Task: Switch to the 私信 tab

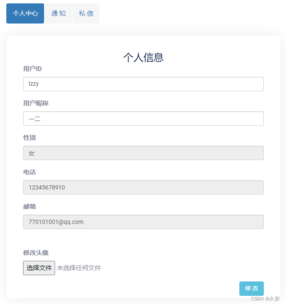Action: [86, 13]
